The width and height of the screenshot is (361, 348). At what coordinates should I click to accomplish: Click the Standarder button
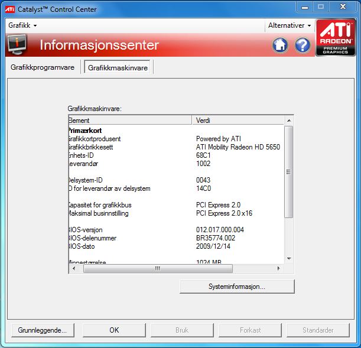[318, 330]
